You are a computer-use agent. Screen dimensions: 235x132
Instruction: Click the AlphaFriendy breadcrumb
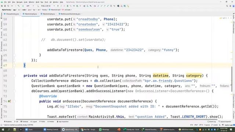click(x=6, y=10)
